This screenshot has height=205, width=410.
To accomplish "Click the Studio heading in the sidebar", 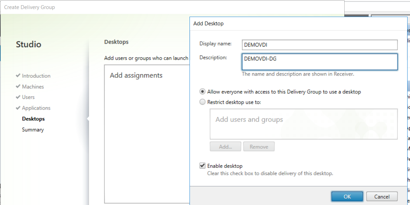I will coord(29,44).
